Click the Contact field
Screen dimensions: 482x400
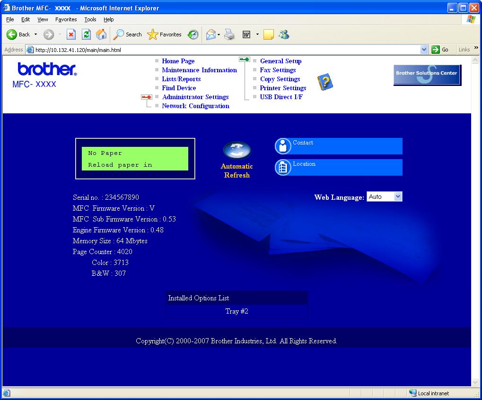coord(347,146)
